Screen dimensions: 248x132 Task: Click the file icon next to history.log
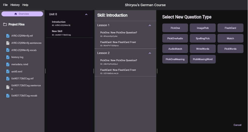pyautogui.click(x=8, y=57)
